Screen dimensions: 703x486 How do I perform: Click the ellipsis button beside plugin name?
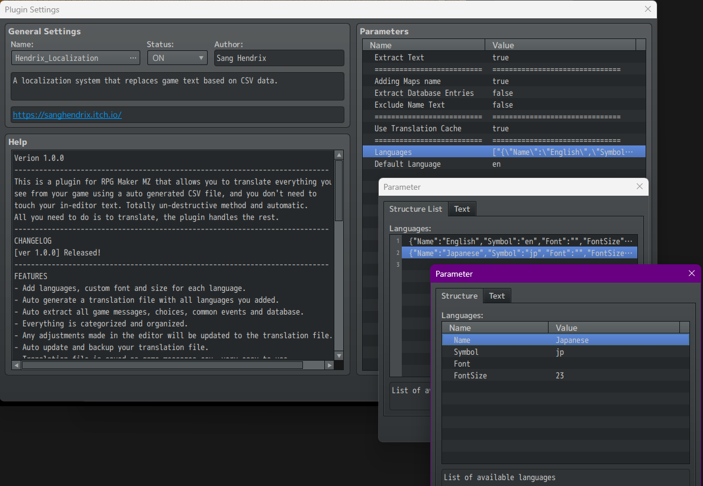[133, 58]
